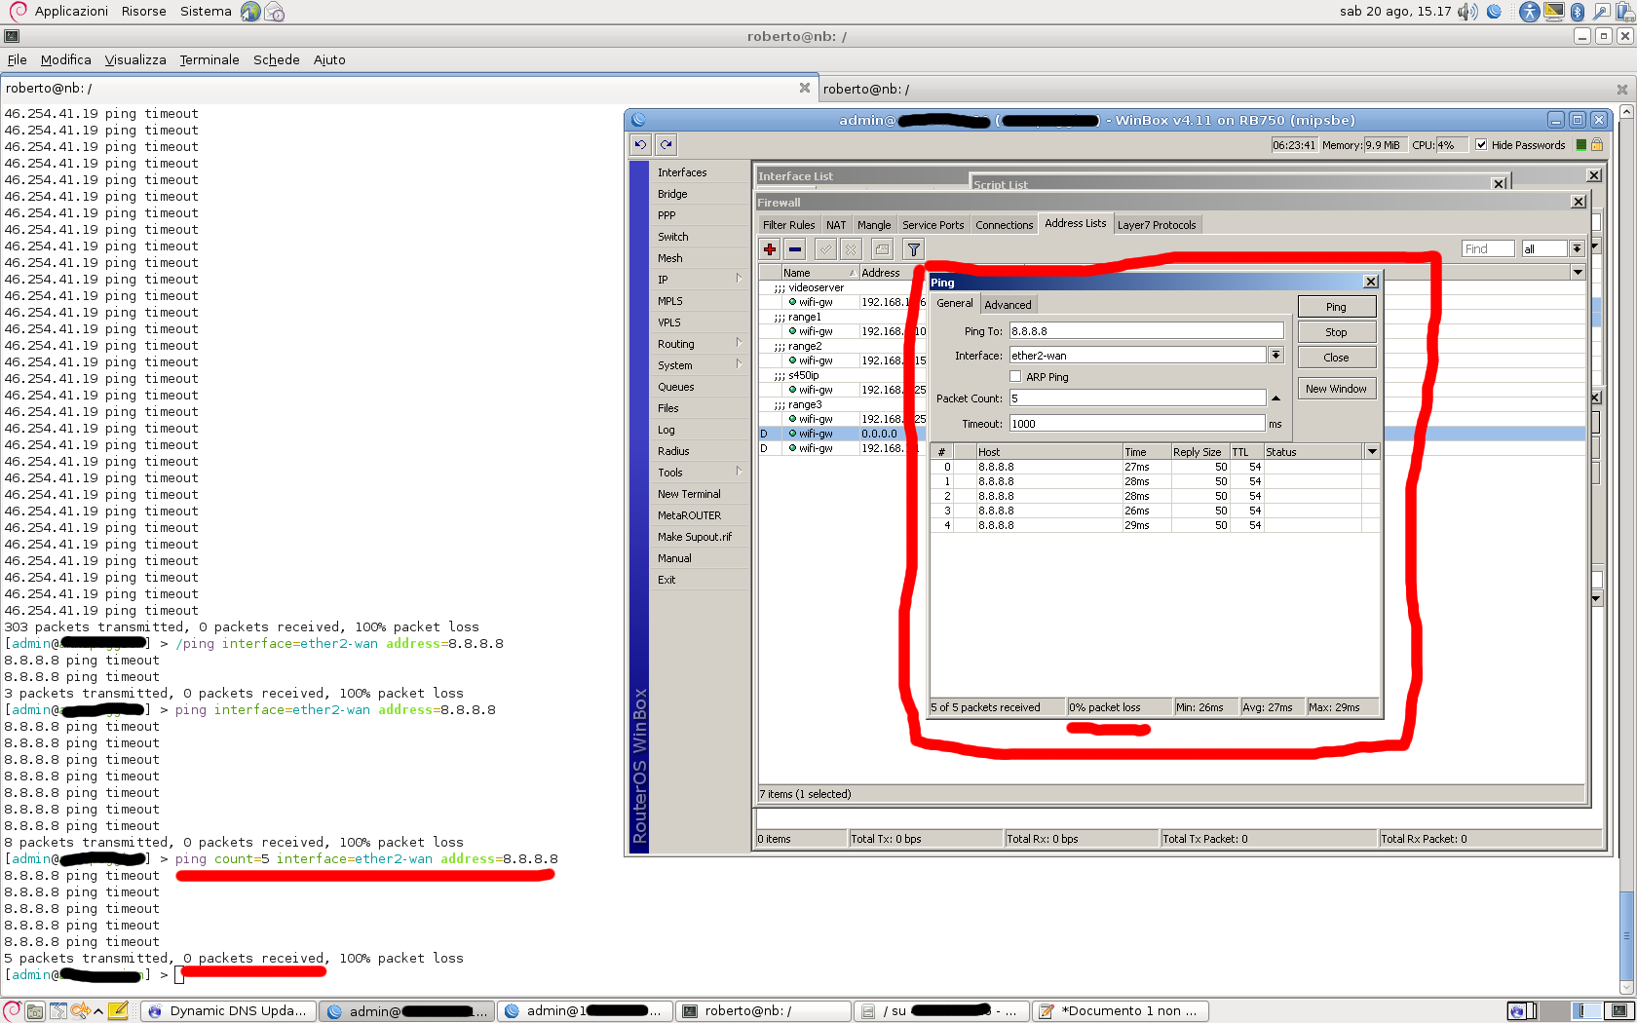Open the accessibility icon in top panel
Image resolution: width=1637 pixels, height=1023 pixels.
click(x=1530, y=12)
